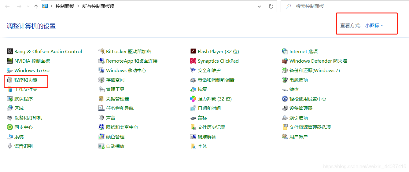Open the 备份和还原(Windows 7) link
The image size is (409, 172).
pos(315,70)
